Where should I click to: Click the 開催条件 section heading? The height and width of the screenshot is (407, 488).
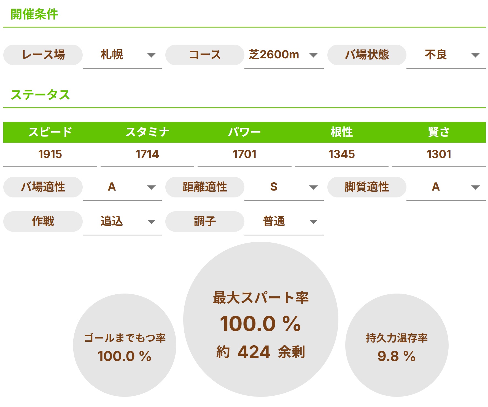click(x=34, y=14)
